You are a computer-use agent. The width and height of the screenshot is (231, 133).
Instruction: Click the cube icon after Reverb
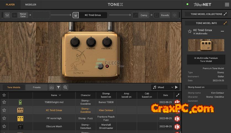coord(174,15)
